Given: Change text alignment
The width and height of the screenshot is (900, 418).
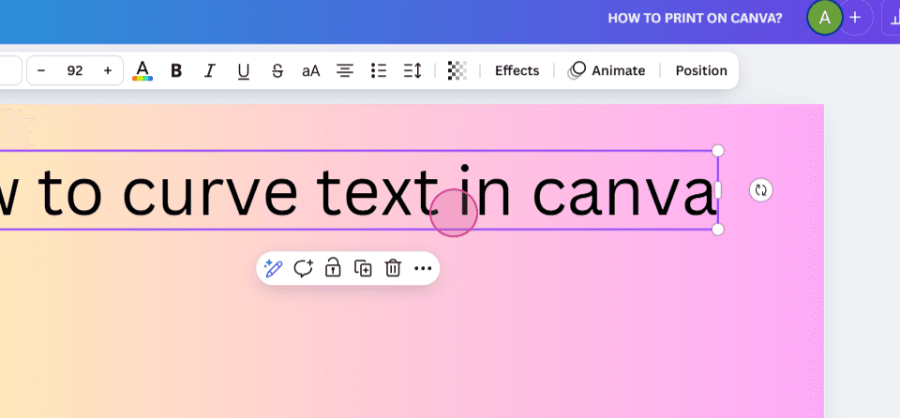Looking at the screenshot, I should point(344,70).
